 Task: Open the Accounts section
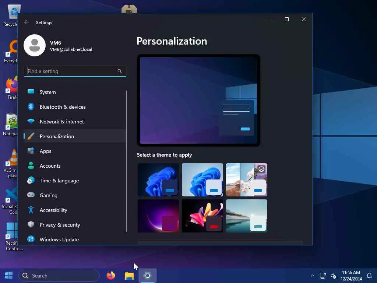coord(74,165)
